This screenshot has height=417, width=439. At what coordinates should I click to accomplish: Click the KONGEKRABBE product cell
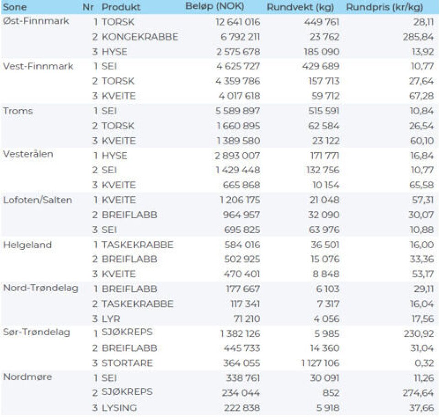point(139,37)
